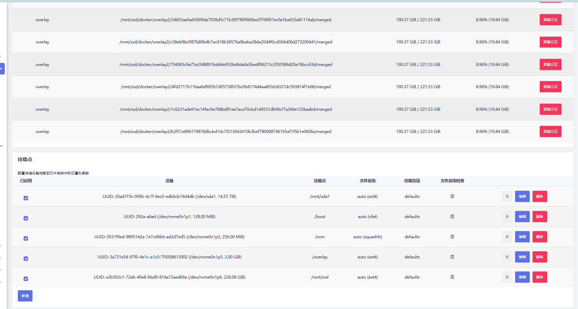578x309 pixels.
Task: Click the drag handle for /mnt/sda1 row
Action: (507, 197)
